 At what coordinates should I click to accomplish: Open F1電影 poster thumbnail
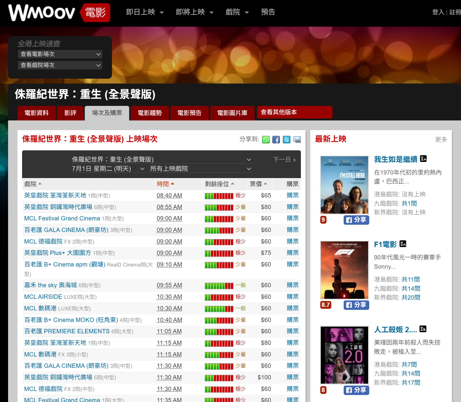point(344,270)
